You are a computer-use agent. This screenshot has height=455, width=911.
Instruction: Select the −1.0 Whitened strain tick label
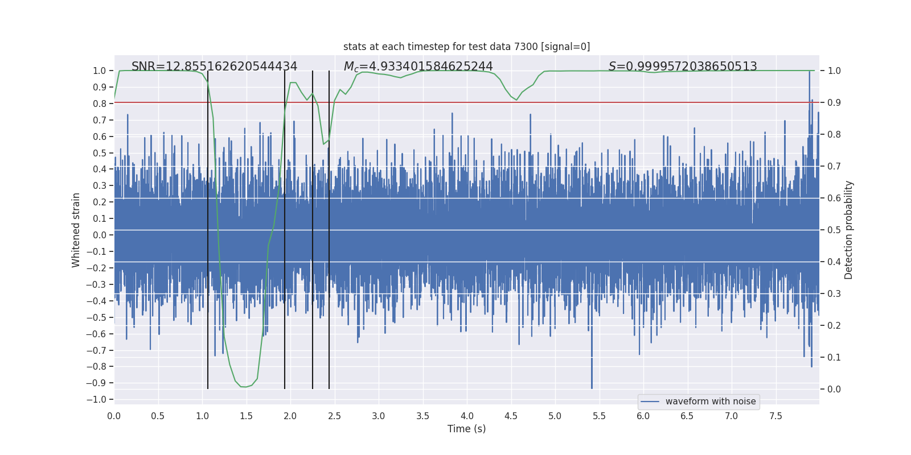coord(96,399)
